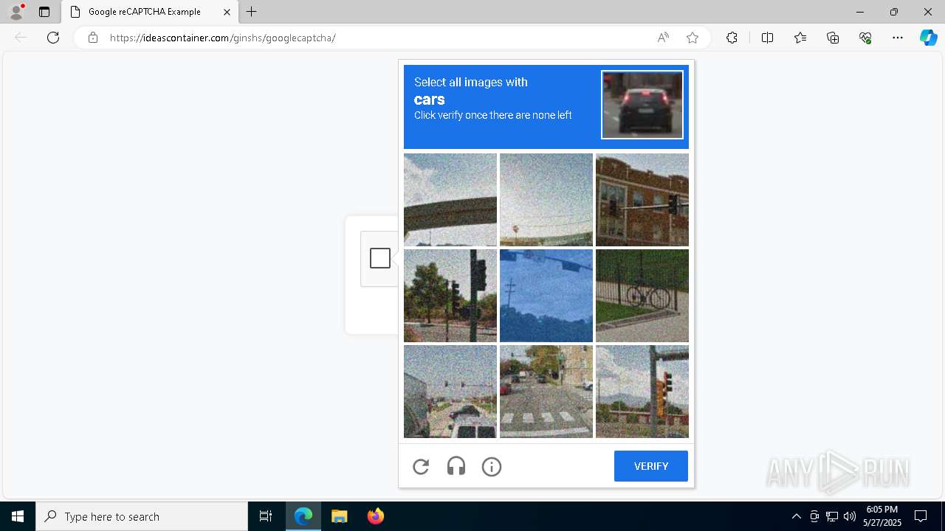945x531 pixels.
Task: Open network status tray icon
Action: 832,516
